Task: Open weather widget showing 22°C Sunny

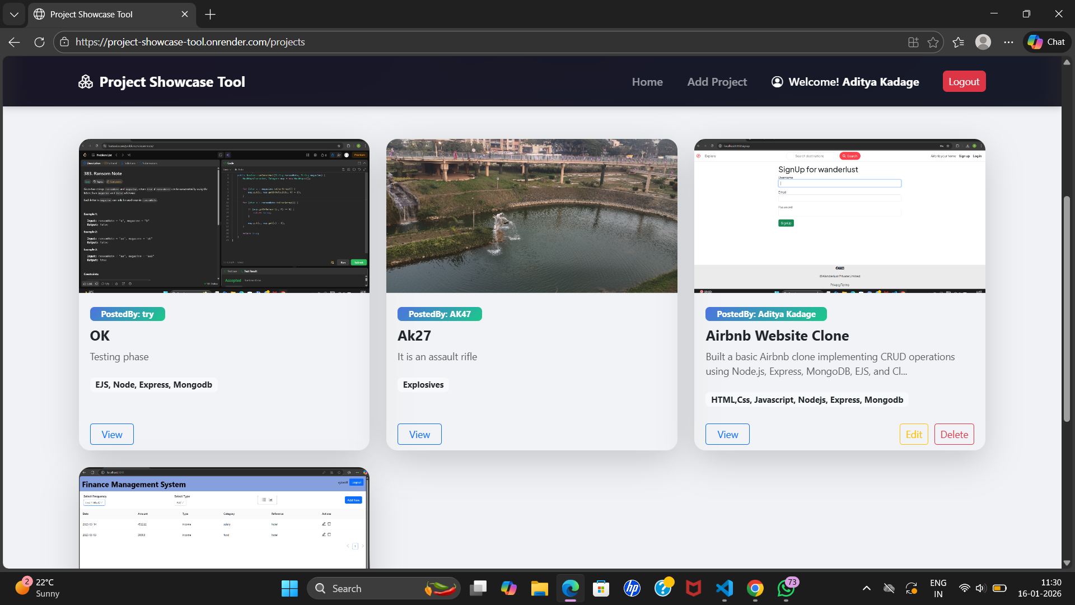Action: coord(38,588)
